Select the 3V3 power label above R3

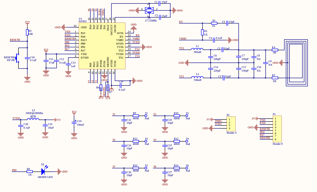point(27,22)
